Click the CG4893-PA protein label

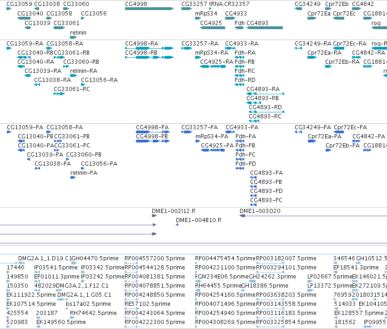(x=266, y=172)
